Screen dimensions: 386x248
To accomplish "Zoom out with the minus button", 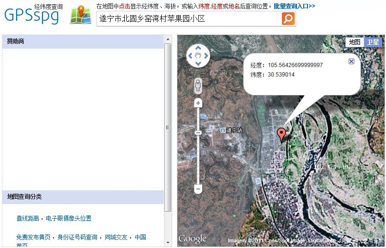I will pyautogui.click(x=198, y=189).
